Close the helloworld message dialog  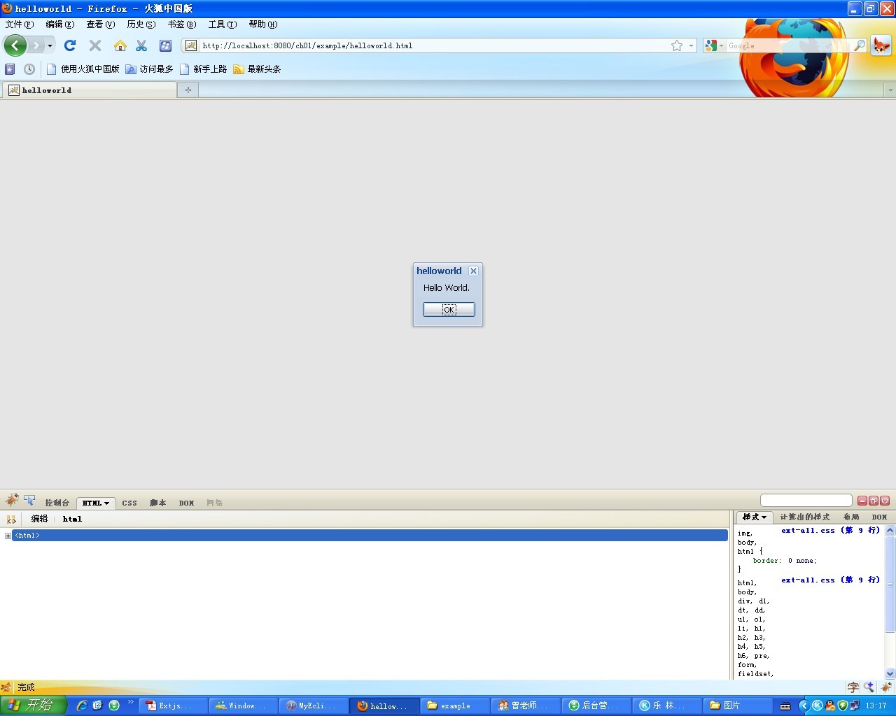coord(473,271)
